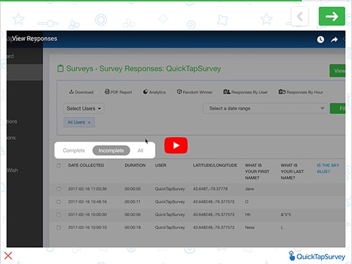Switch to the All responses tab
Image resolution: width=352 pixels, height=264 pixels.
coord(140,150)
